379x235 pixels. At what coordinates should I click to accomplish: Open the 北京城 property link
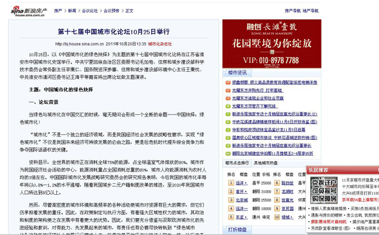pyautogui.click(x=242, y=200)
